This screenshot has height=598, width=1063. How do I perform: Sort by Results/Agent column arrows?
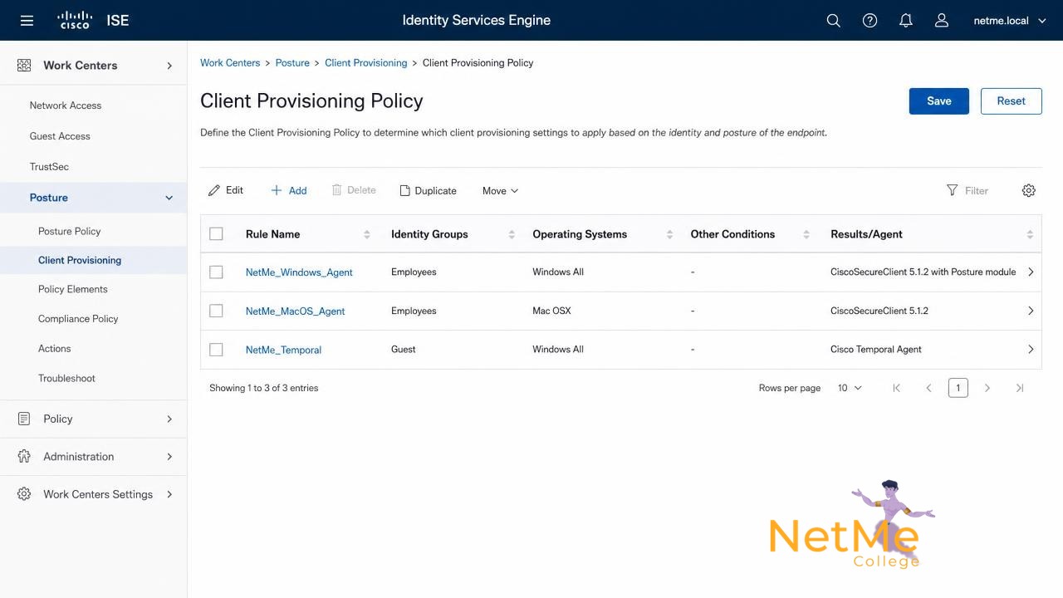[x=1030, y=235]
